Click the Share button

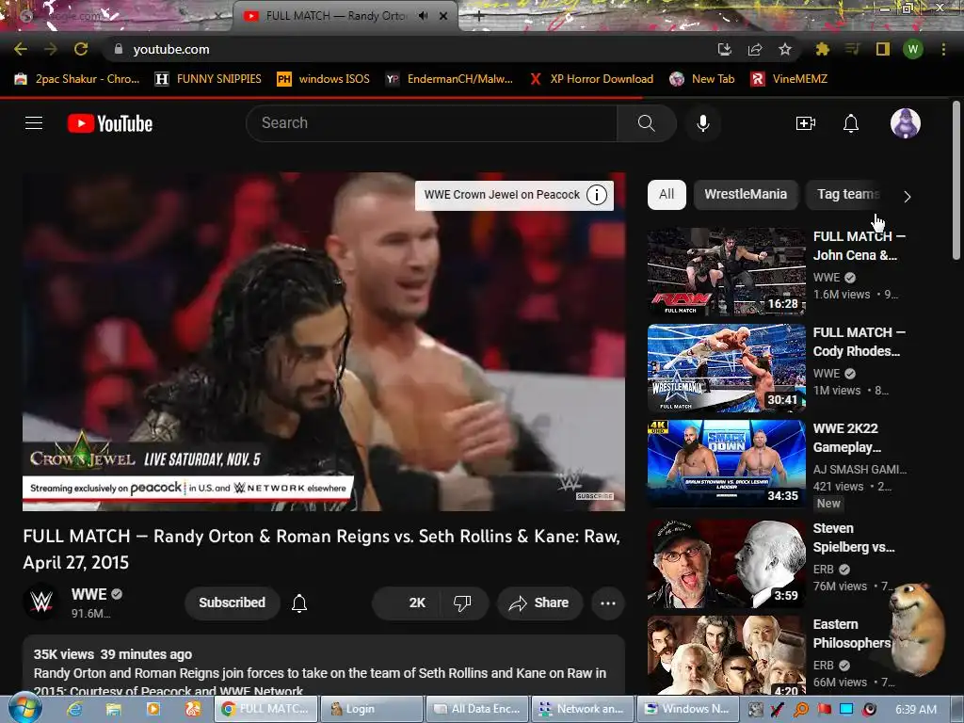point(539,603)
